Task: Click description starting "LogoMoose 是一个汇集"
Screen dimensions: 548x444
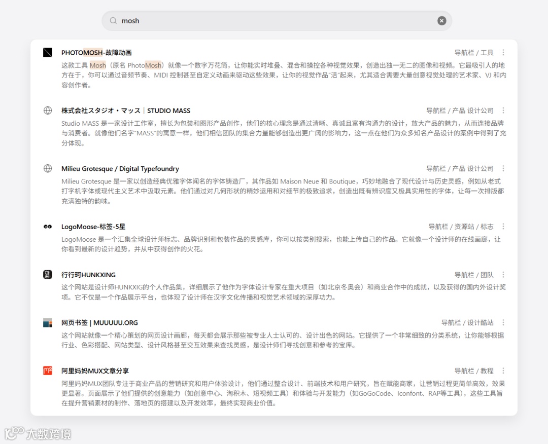Action: pos(281,244)
